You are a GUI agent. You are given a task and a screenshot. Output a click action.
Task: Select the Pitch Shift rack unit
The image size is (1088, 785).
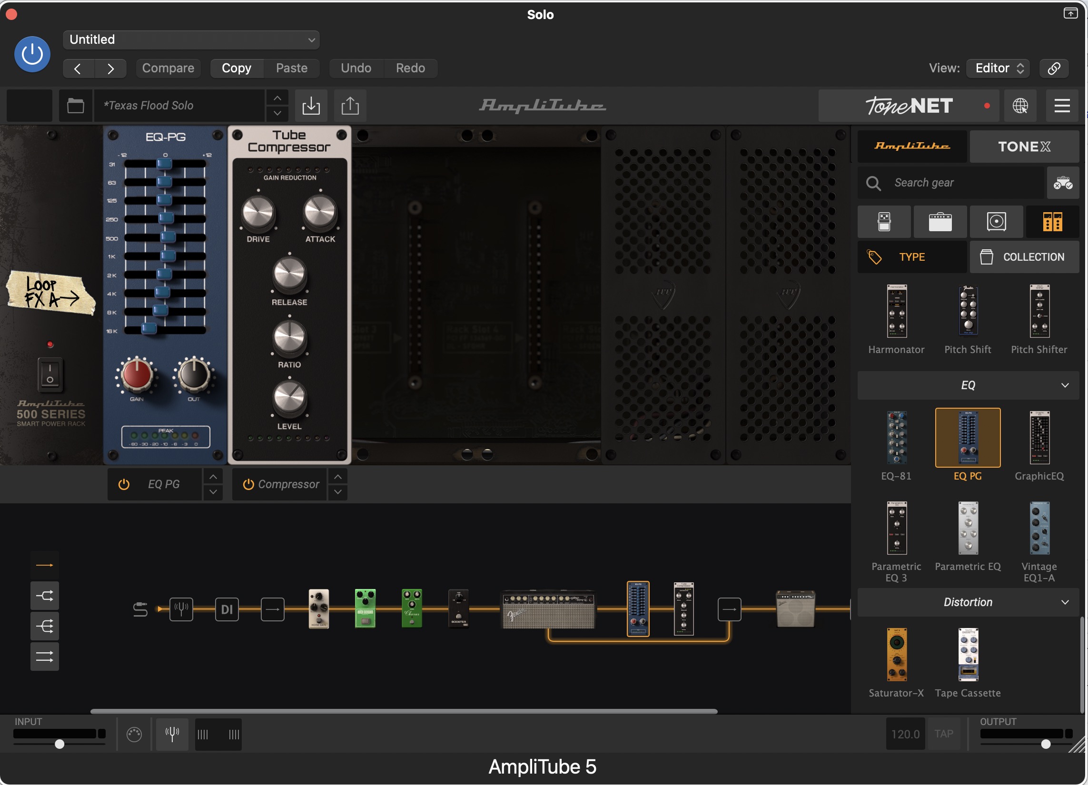click(968, 319)
